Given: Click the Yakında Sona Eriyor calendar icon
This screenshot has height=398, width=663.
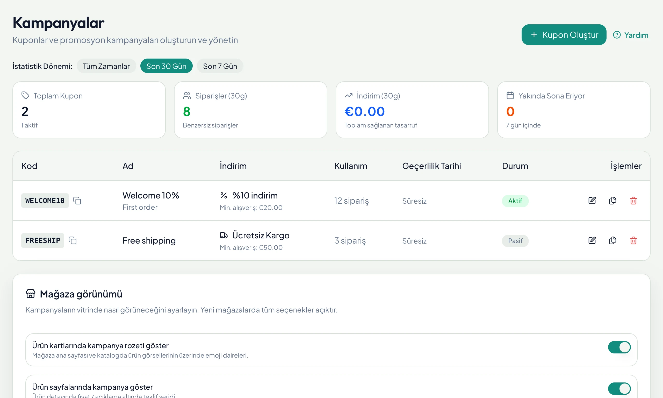Looking at the screenshot, I should [x=510, y=95].
